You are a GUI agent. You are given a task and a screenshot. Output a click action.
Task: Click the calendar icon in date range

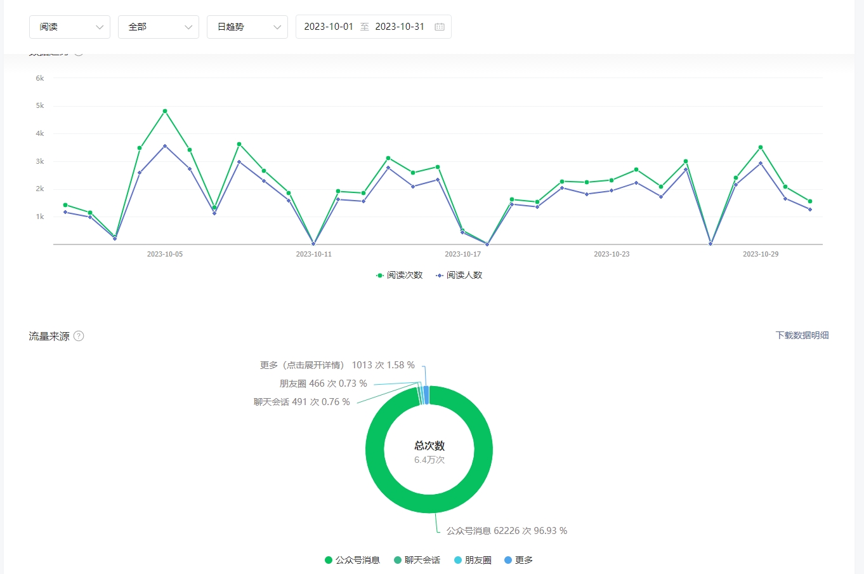(440, 27)
